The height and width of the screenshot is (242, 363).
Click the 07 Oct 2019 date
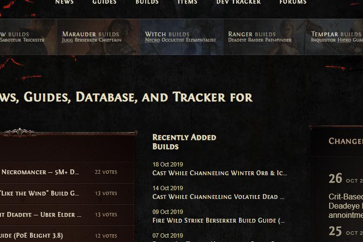[x=167, y=236]
